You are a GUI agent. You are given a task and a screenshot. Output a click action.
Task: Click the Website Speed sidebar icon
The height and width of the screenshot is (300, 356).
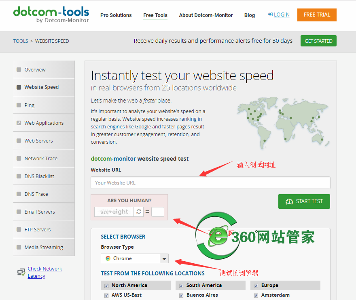coord(19,87)
